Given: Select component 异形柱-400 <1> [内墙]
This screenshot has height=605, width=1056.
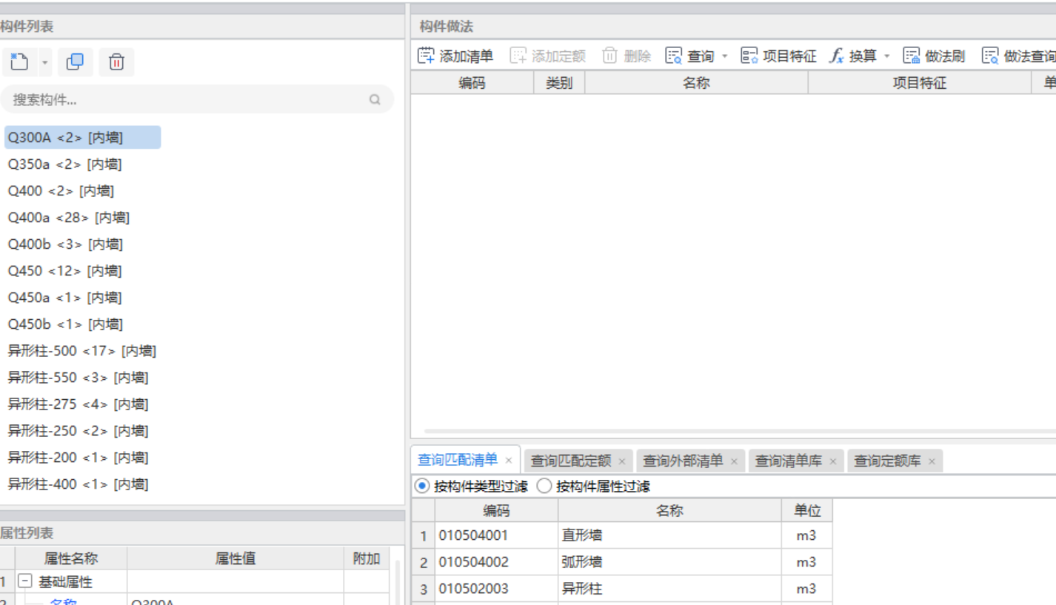Looking at the screenshot, I should (78, 484).
